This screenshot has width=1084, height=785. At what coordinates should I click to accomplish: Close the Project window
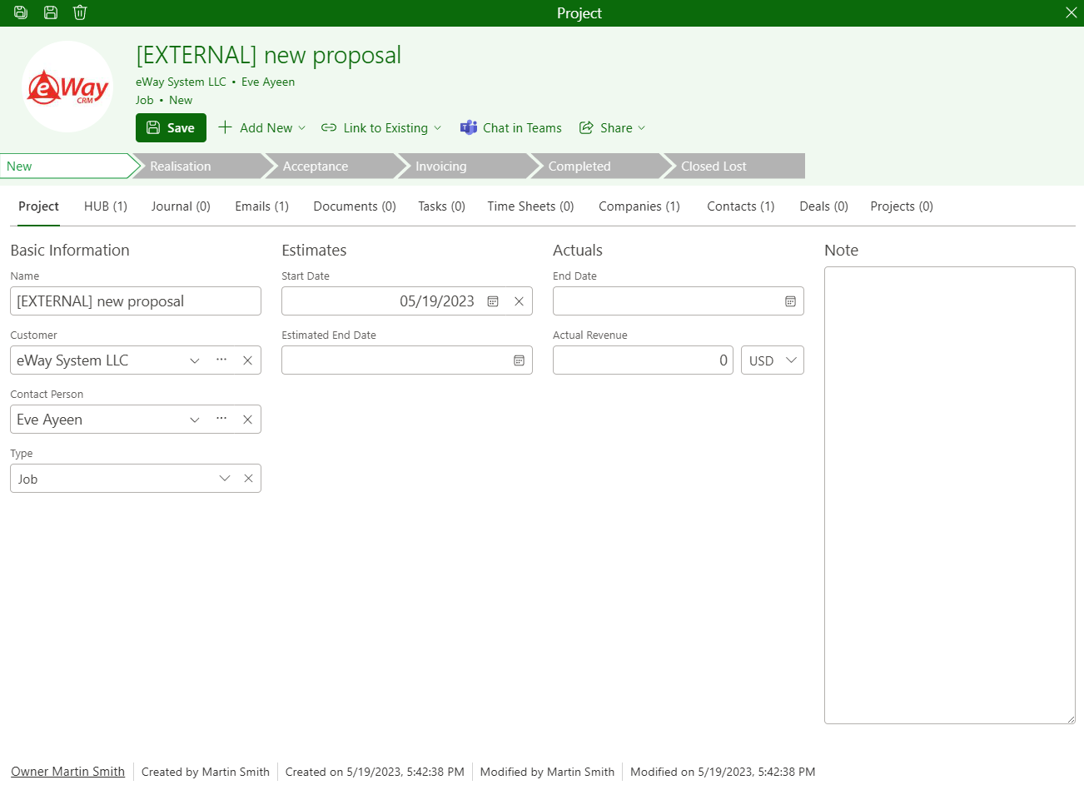(x=1072, y=12)
